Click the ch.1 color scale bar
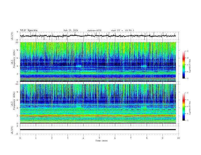This screenshot has width=201, height=155. point(183,65)
